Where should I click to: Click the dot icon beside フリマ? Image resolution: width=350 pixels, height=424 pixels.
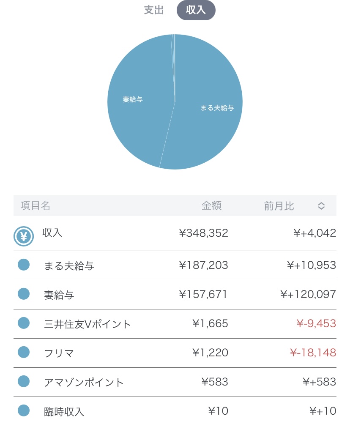coord(24,353)
